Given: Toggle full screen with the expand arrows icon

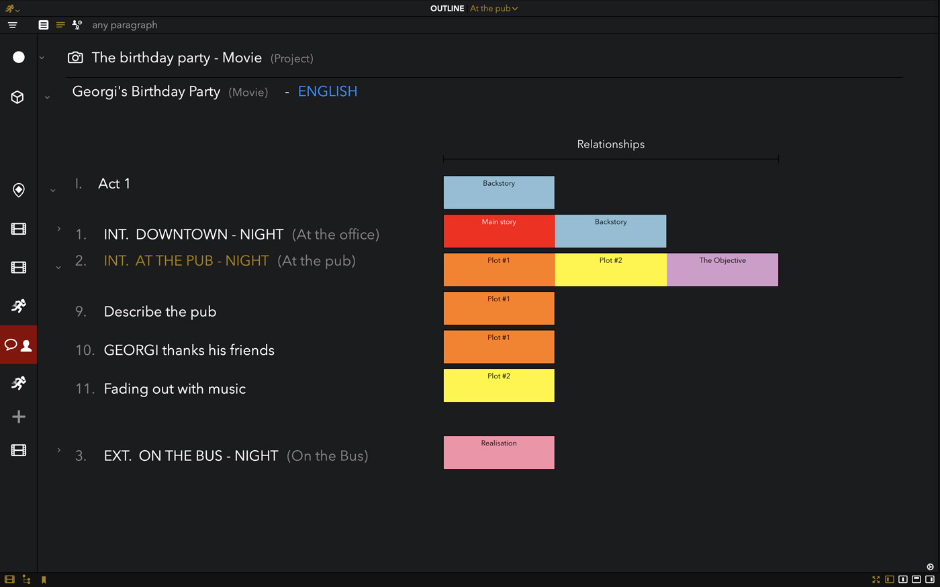Looking at the screenshot, I should click(x=876, y=580).
